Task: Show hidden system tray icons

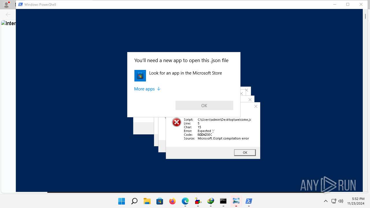Action: 325,201
